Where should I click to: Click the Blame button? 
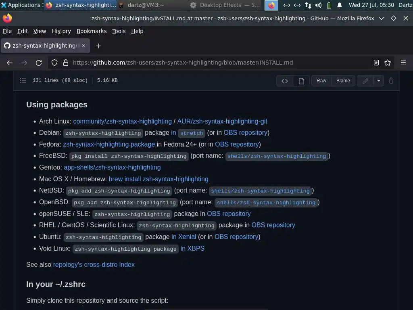343,81
